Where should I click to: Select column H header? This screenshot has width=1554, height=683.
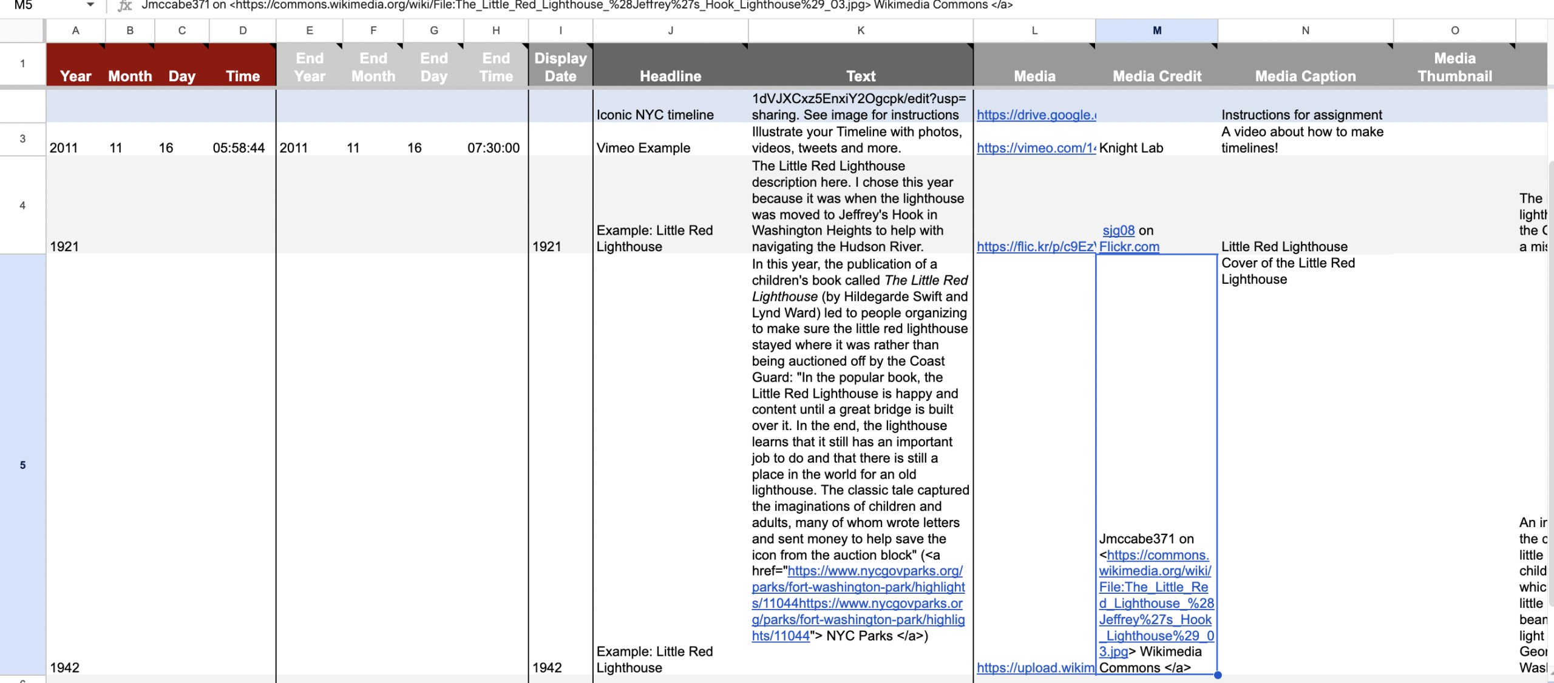pos(496,30)
